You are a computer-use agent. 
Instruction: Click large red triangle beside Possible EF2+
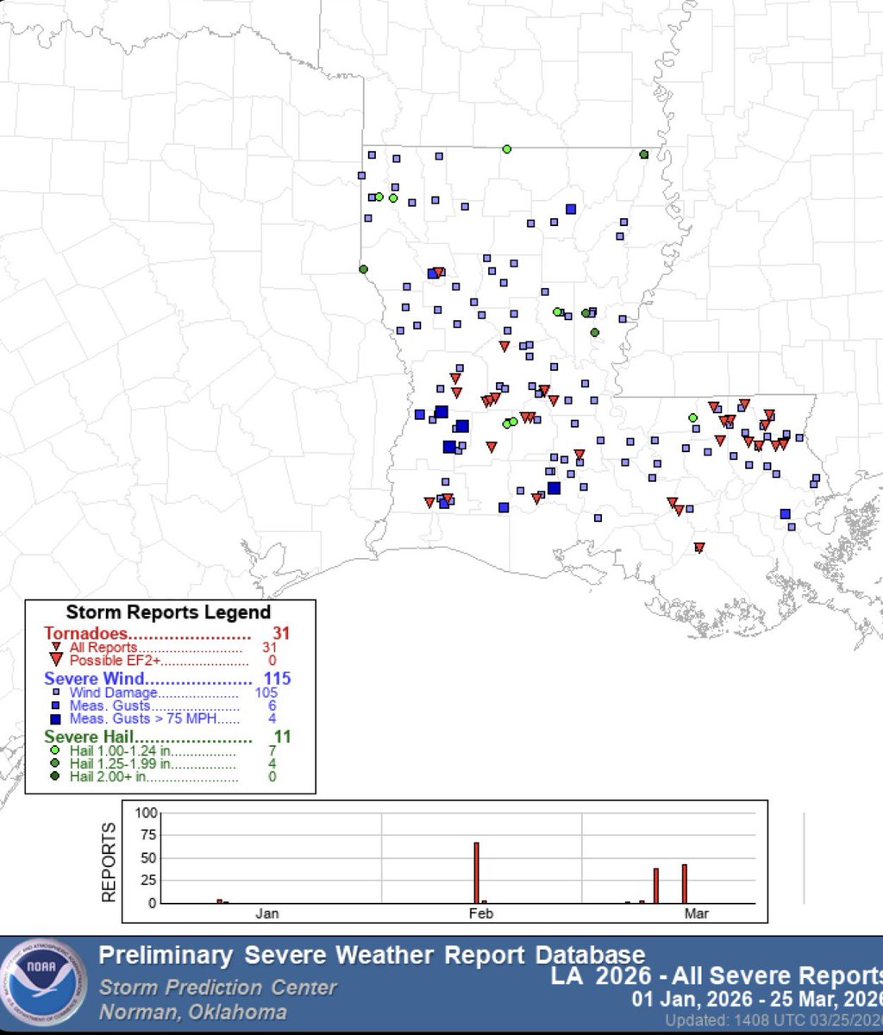coord(56,660)
